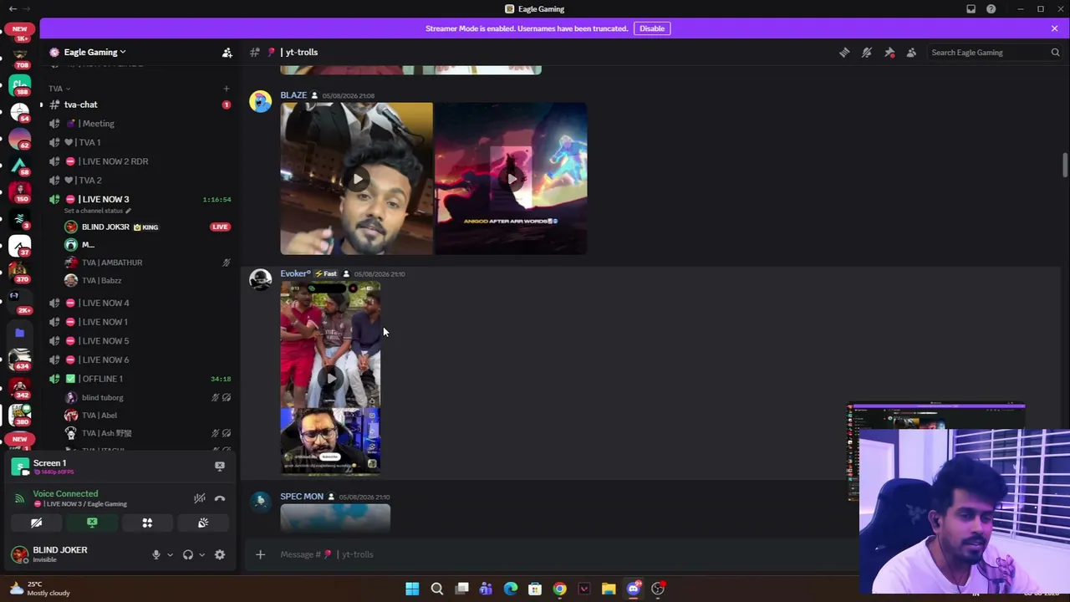The height and width of the screenshot is (602, 1070).
Task: Open Windows taskbar Search
Action: pos(436,589)
